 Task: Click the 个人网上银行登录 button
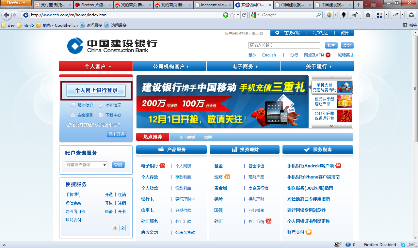[x=96, y=90]
